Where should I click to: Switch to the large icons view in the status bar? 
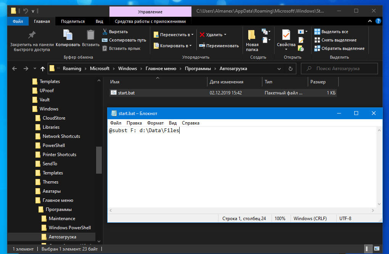tap(376, 249)
